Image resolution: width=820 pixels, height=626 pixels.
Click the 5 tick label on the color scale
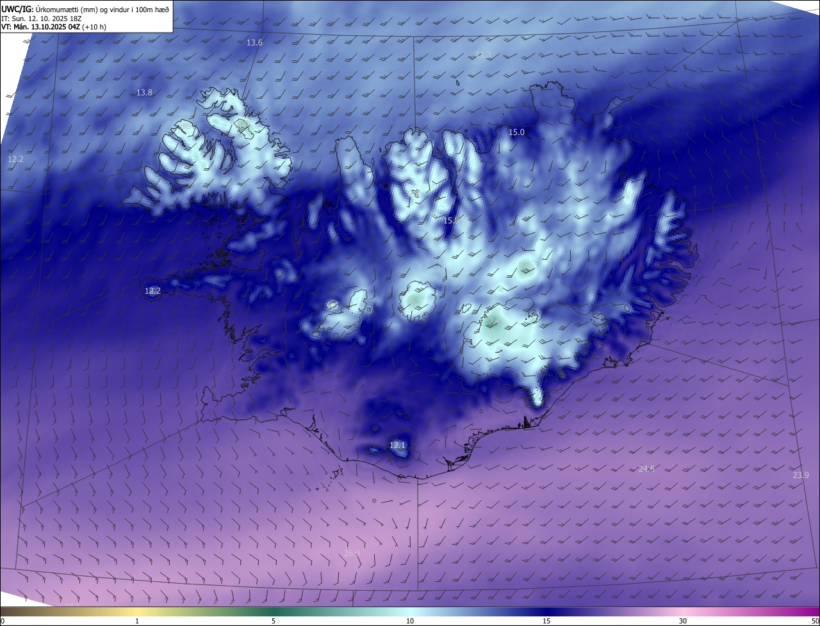[274, 621]
